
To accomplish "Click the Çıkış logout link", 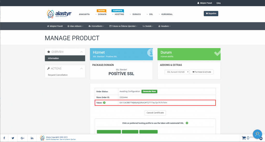I will pyautogui.click(x=218, y=3).
